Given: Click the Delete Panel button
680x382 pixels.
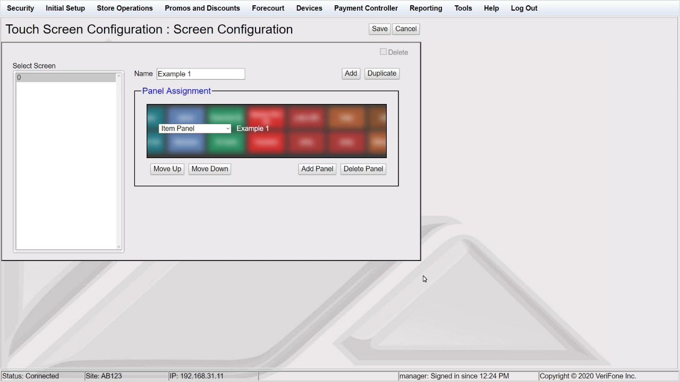Looking at the screenshot, I should pyautogui.click(x=363, y=169).
